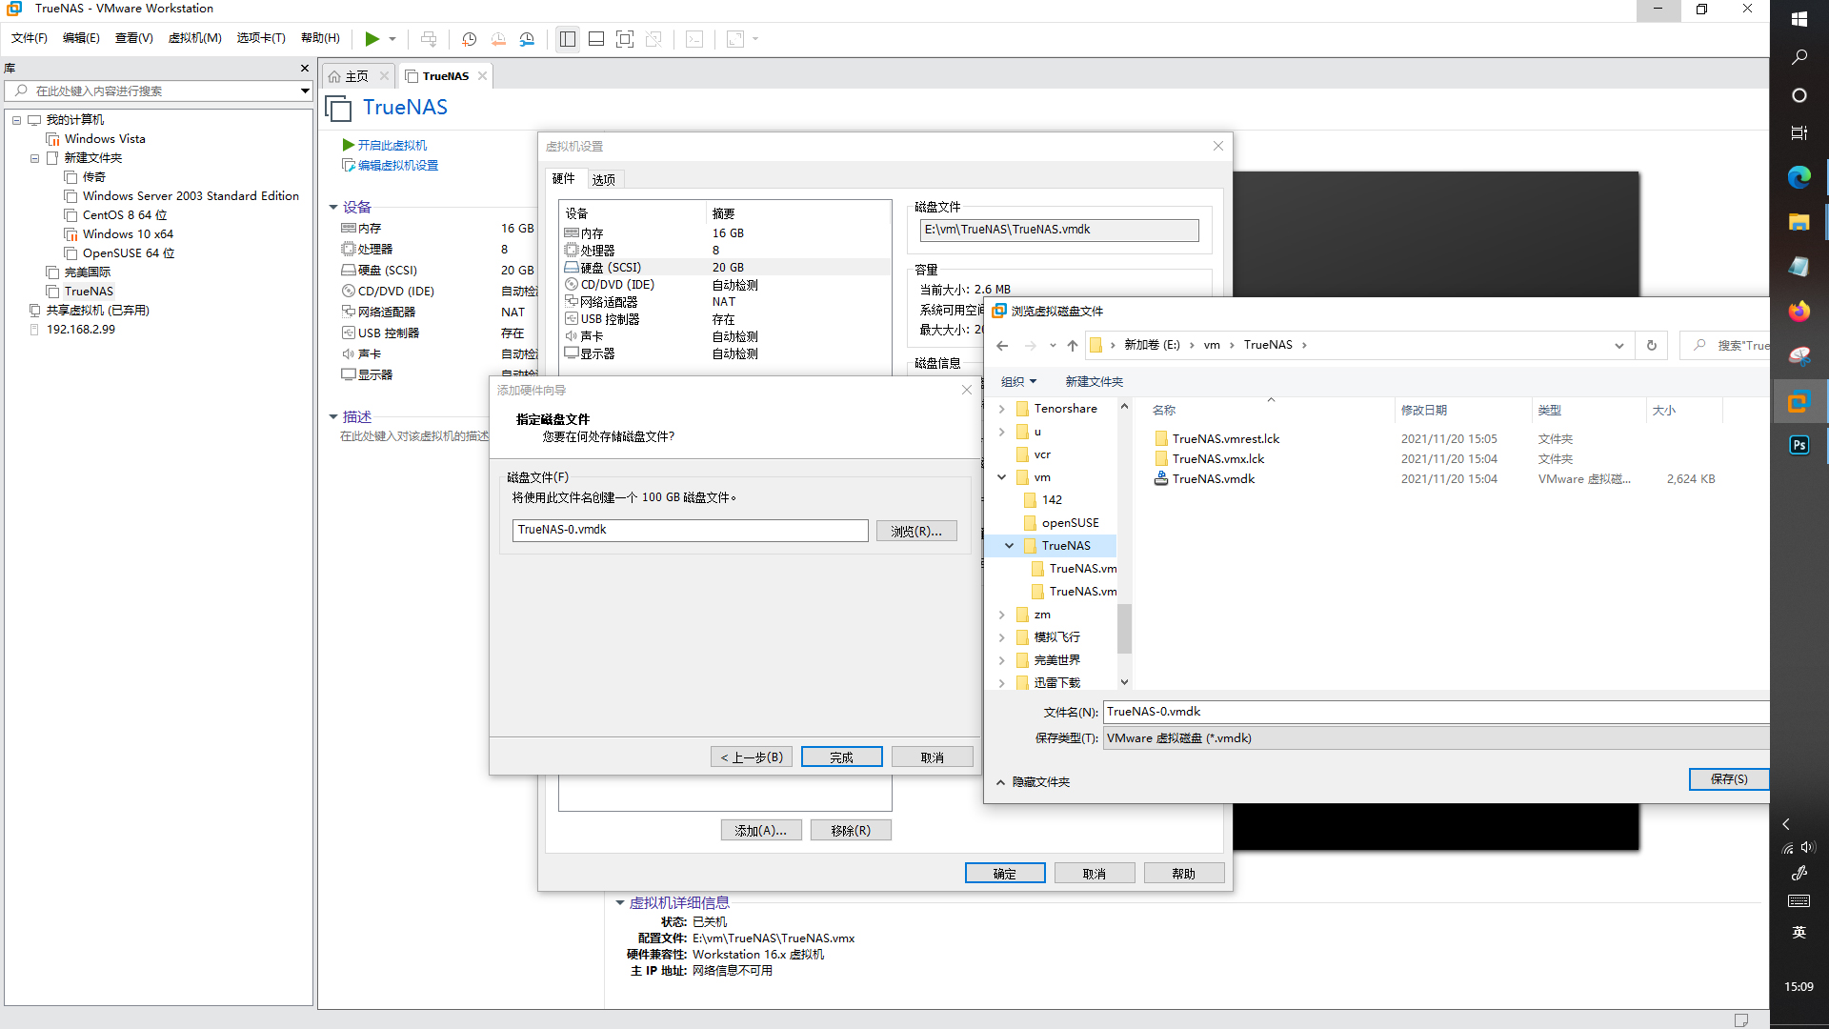Click the disk file name field in wizard
1829x1029 pixels.
pyautogui.click(x=690, y=530)
